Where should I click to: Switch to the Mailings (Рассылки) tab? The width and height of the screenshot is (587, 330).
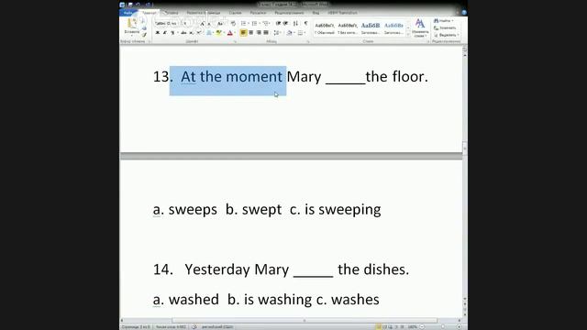[258, 13]
